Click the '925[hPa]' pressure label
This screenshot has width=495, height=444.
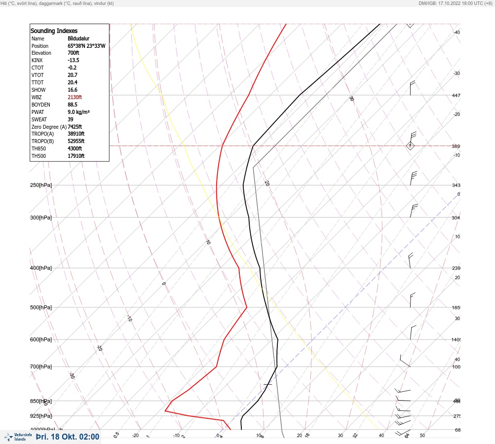point(41,416)
